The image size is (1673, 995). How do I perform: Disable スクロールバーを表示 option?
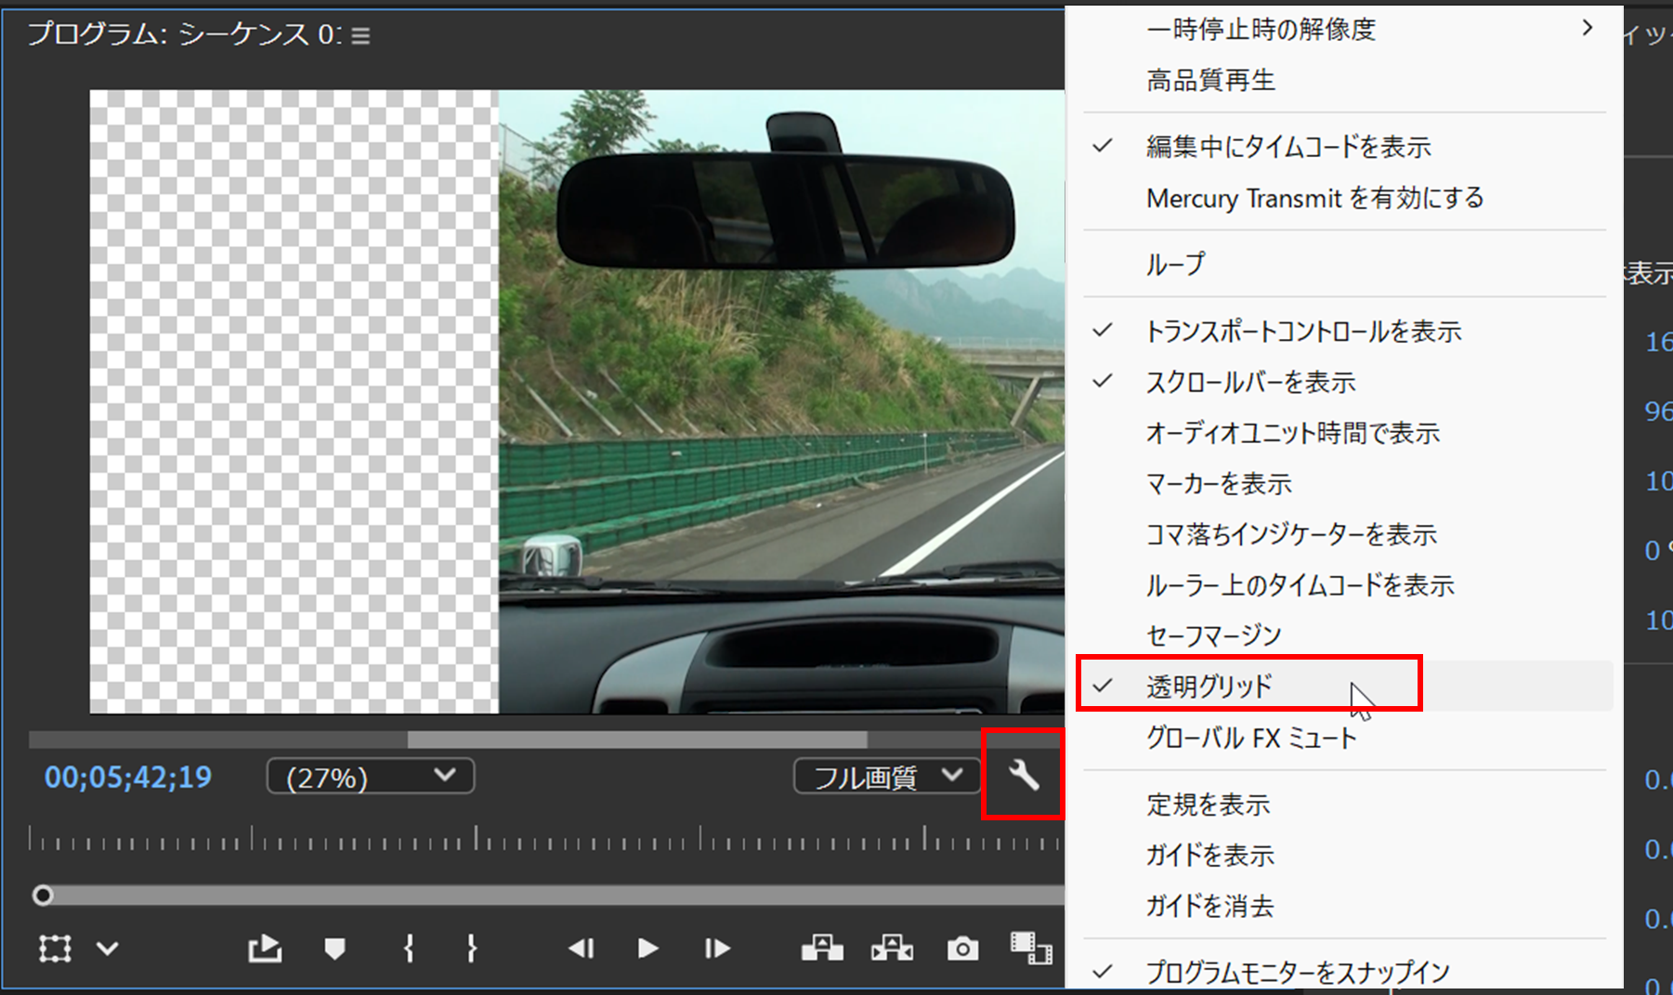(1250, 381)
